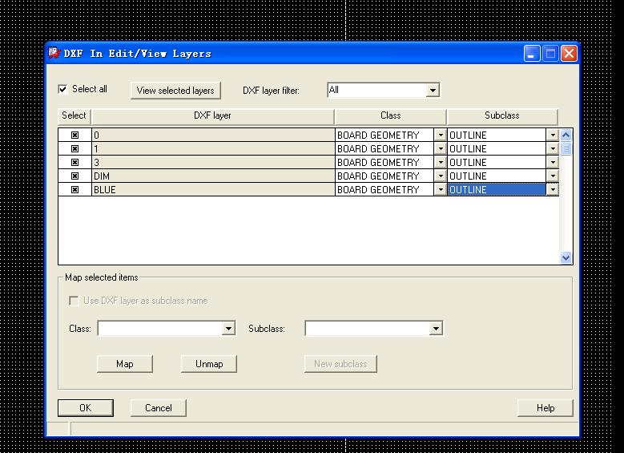
Task: Select the layer 3 name cell
Action: pos(212,163)
